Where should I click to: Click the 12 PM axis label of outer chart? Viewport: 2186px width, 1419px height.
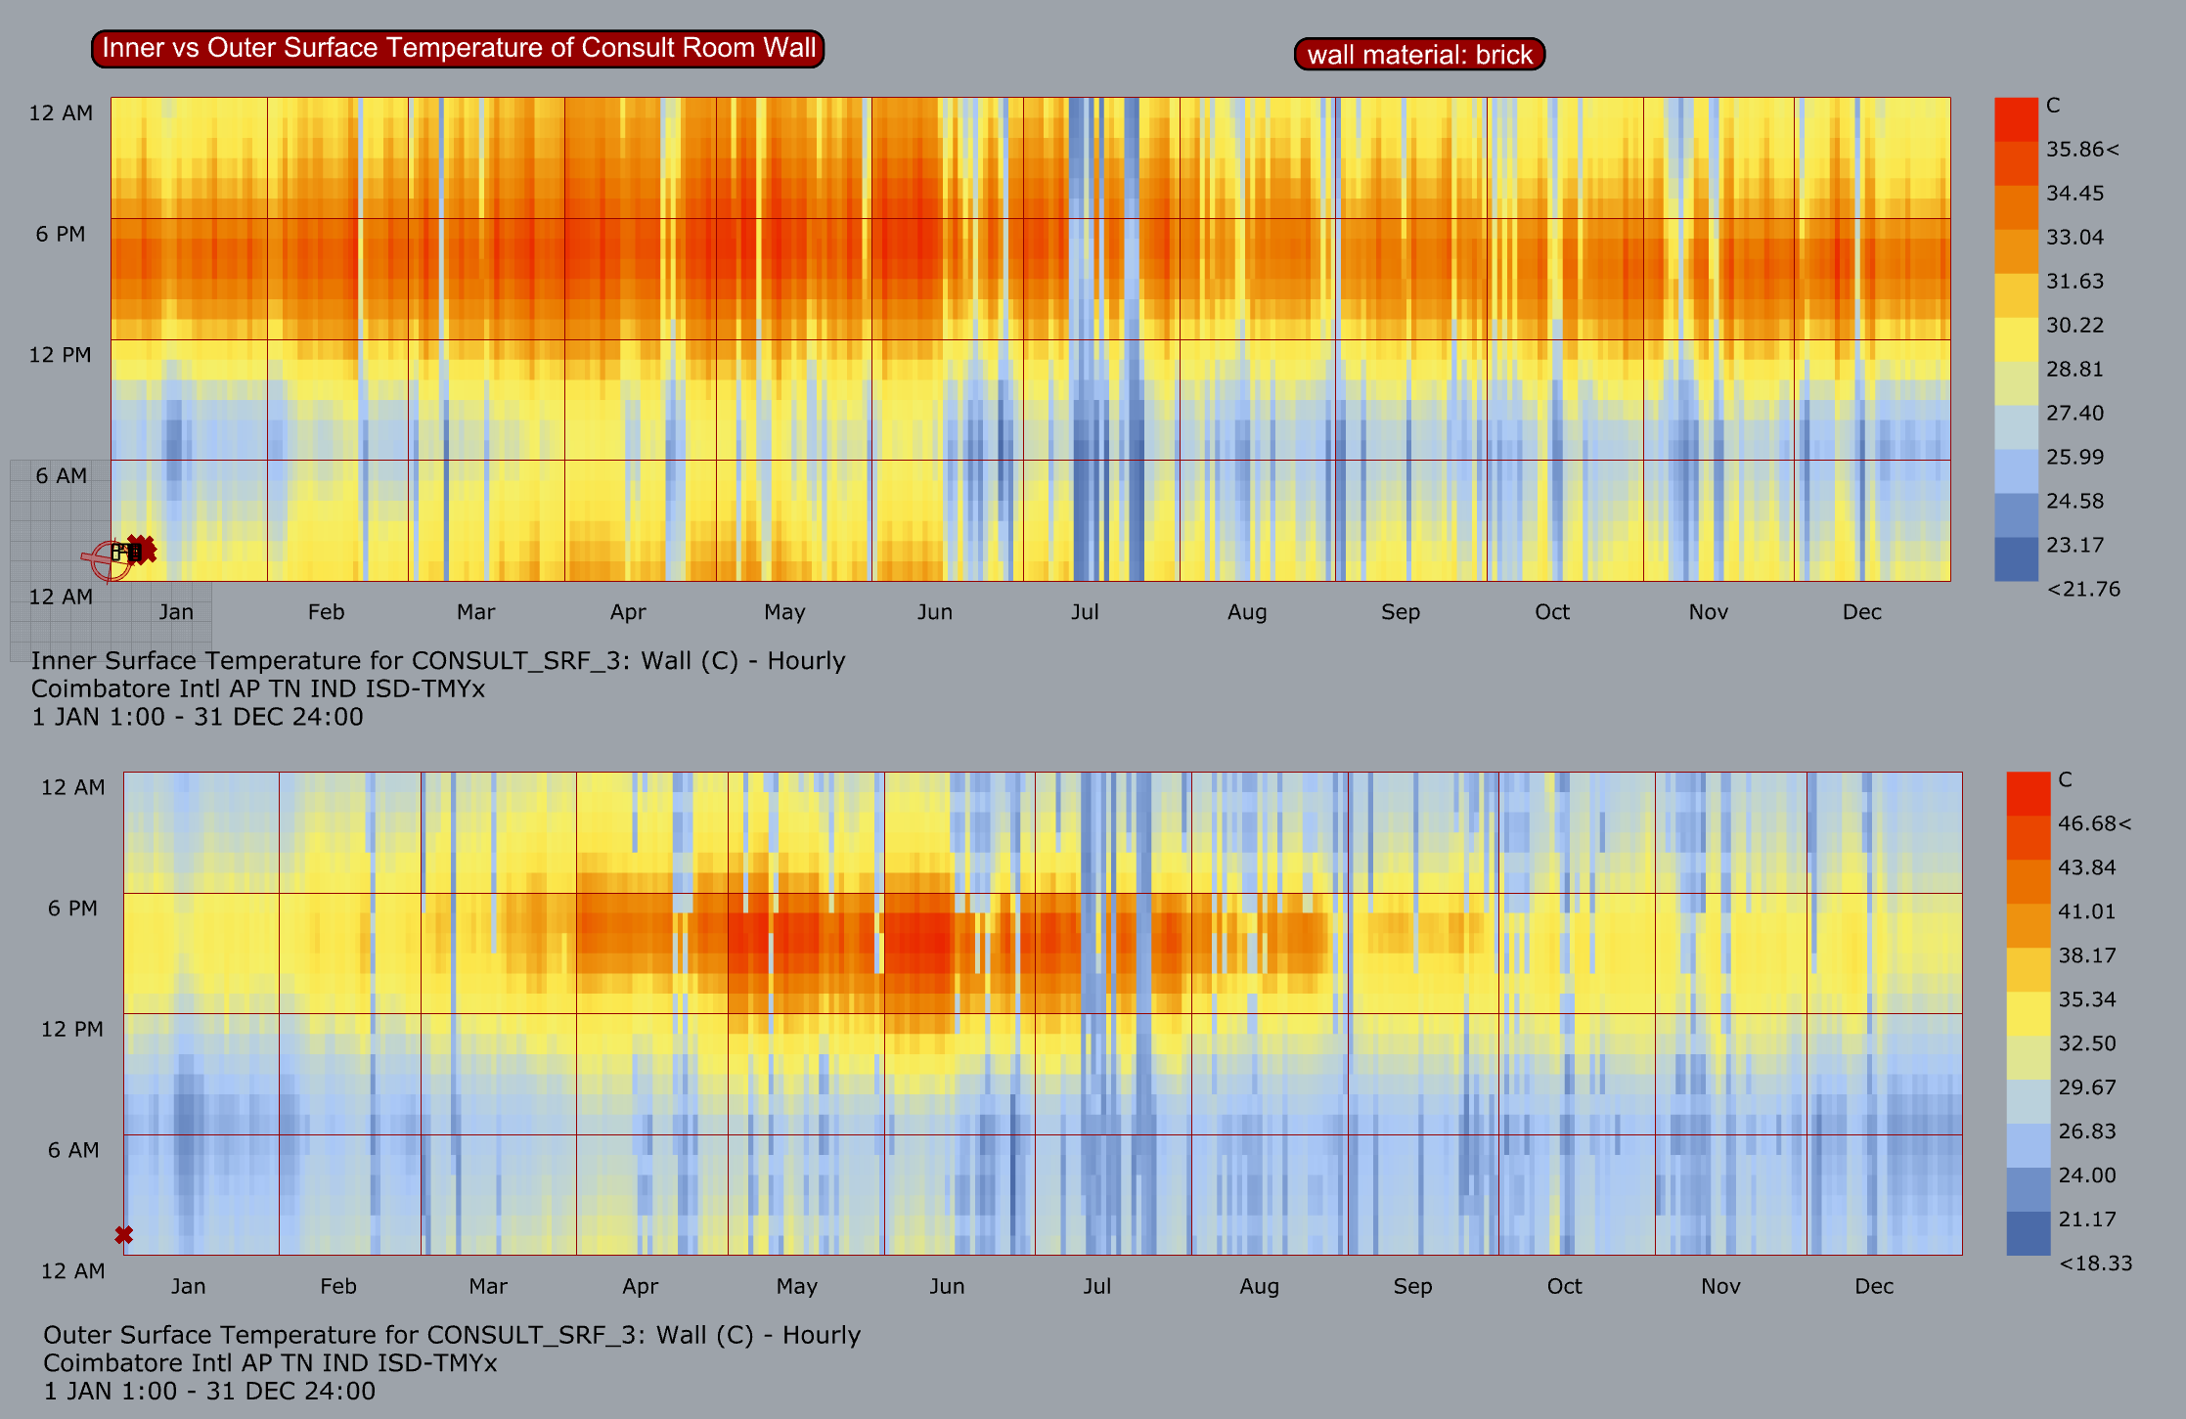coord(72,1030)
